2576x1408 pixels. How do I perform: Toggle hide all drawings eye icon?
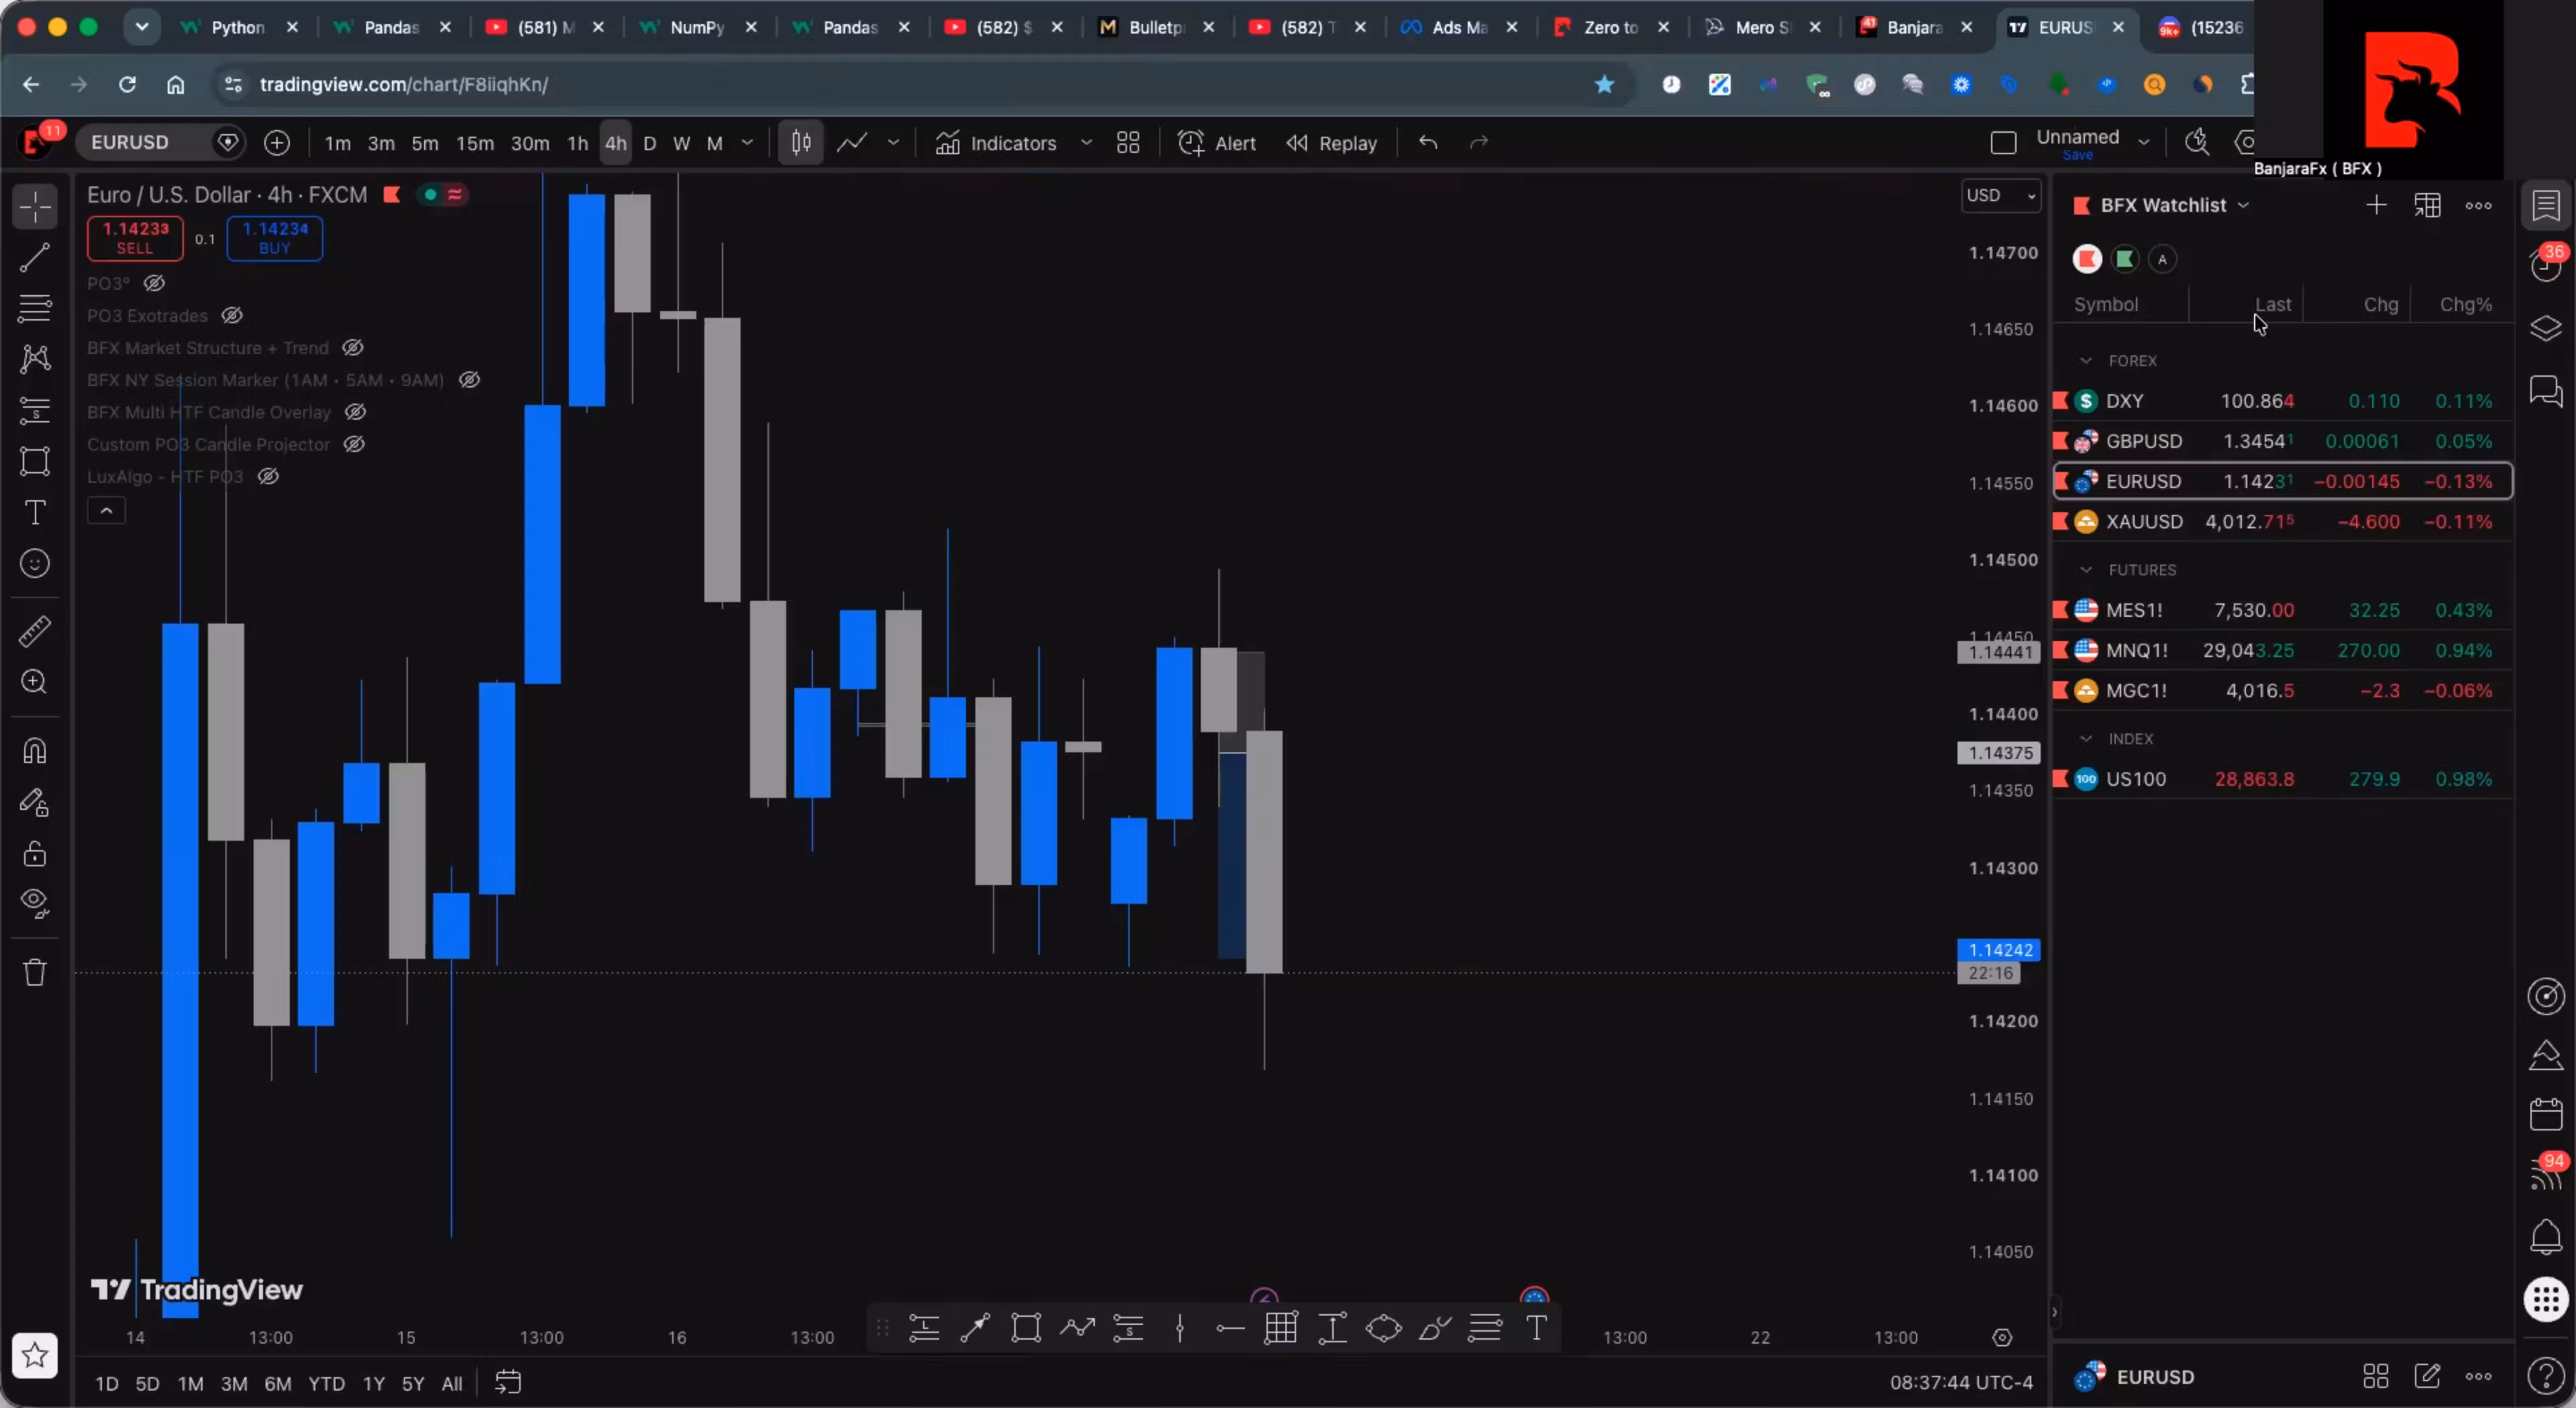point(35,903)
